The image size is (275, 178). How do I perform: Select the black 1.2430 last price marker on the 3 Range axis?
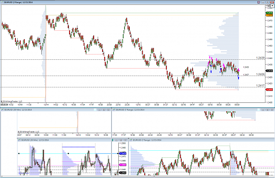point(269,71)
